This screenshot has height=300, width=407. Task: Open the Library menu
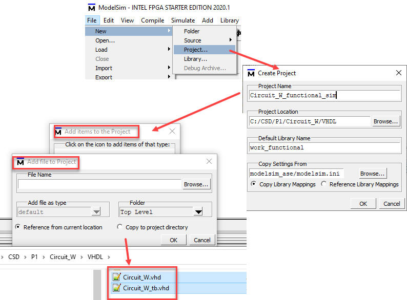click(230, 20)
